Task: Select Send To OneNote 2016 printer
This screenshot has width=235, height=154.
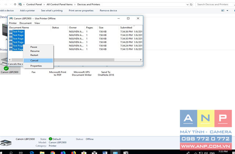Action: 106,73
